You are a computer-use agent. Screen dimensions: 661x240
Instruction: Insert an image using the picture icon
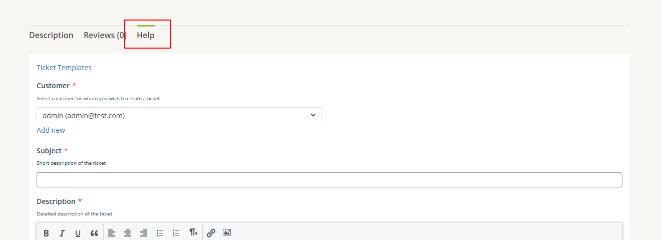pyautogui.click(x=227, y=233)
